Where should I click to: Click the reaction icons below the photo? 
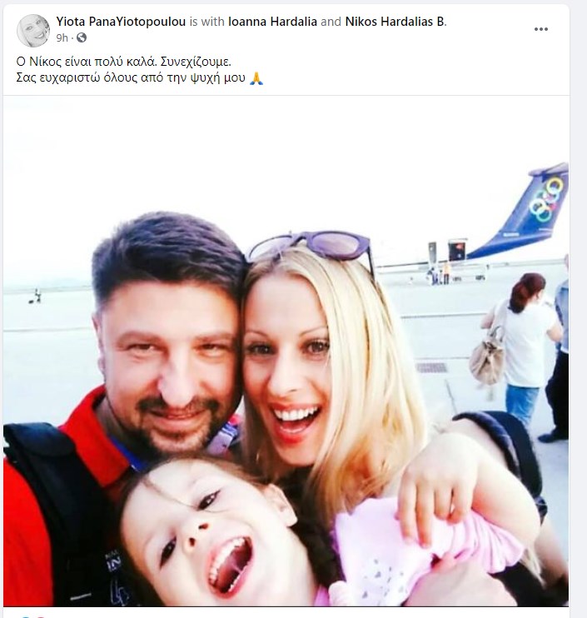coord(32,616)
